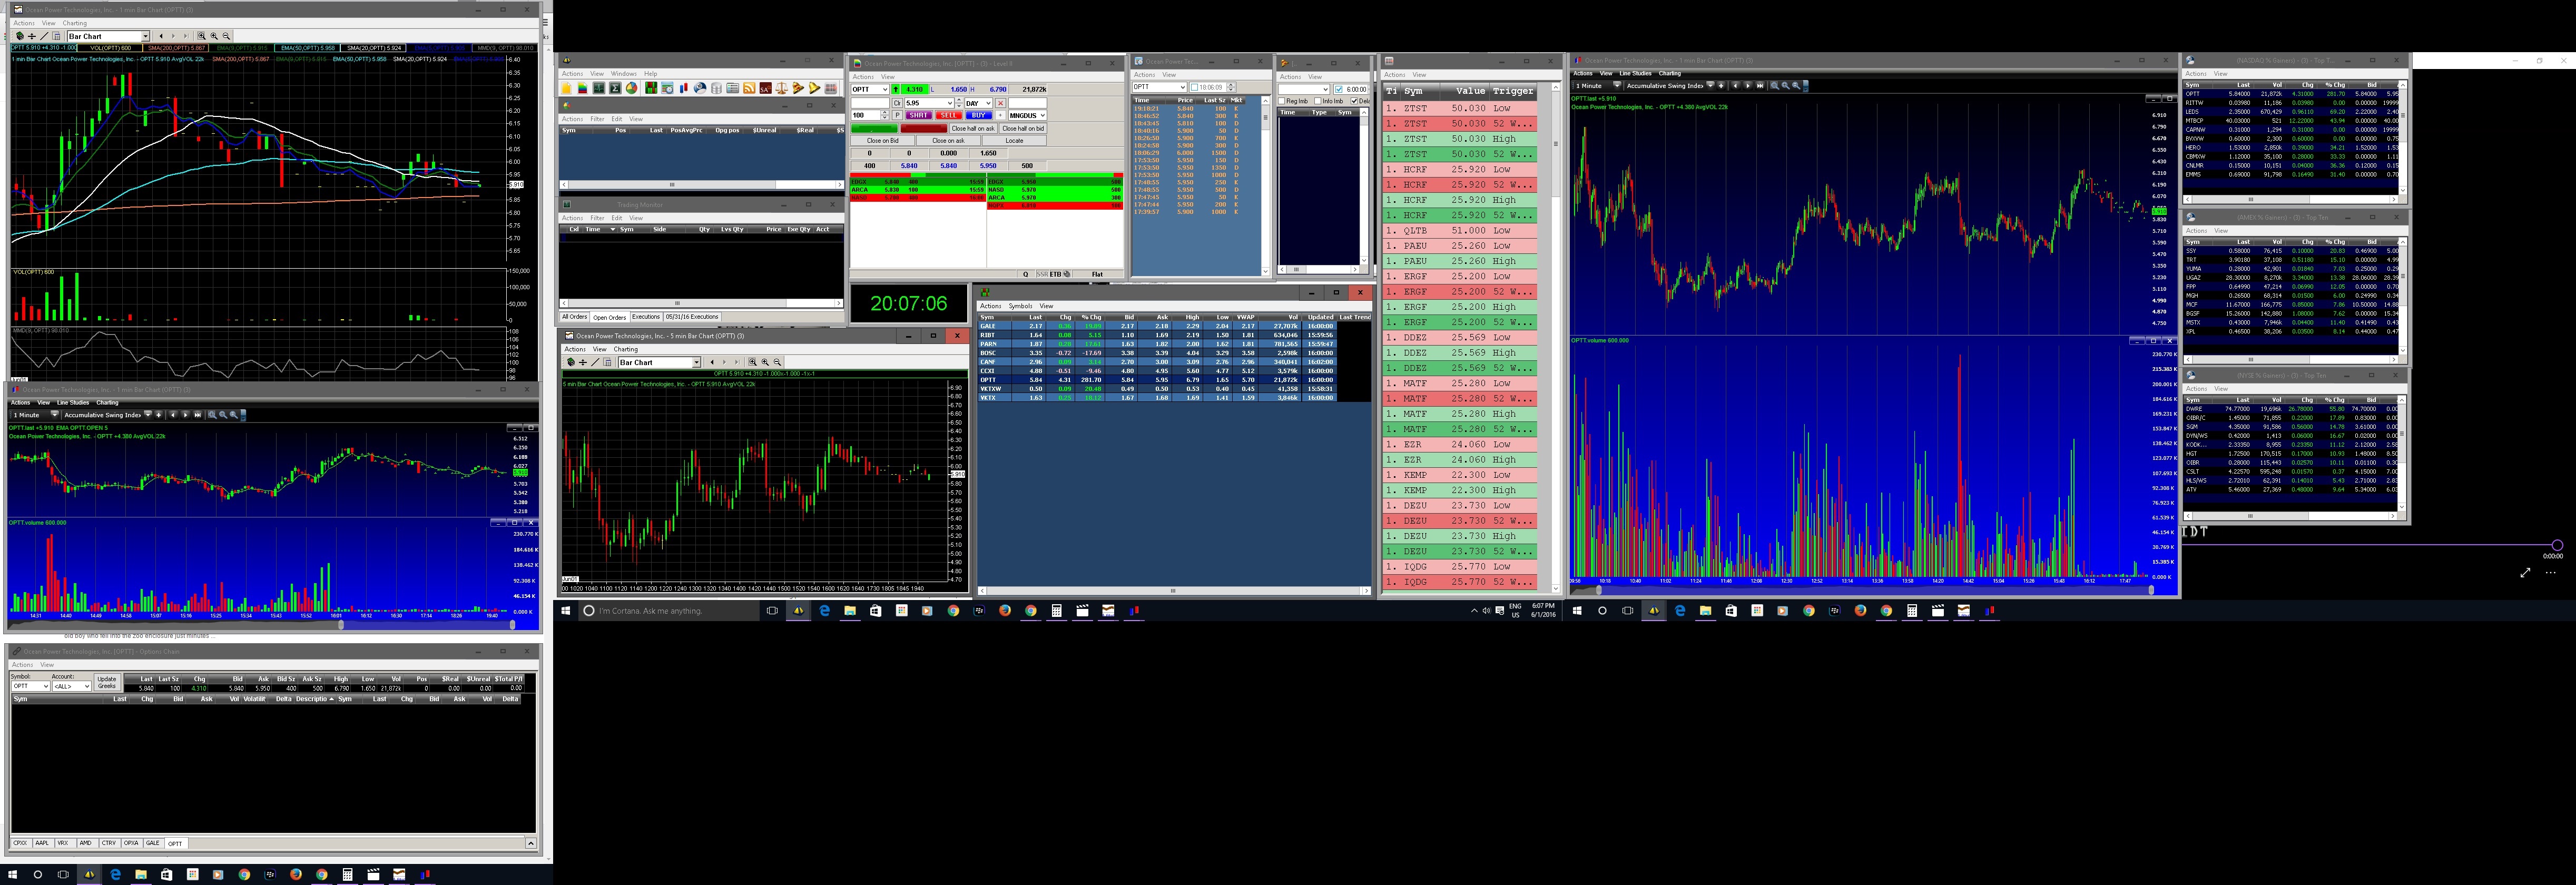The width and height of the screenshot is (2576, 885).
Task: Open the DAY order duration dropdown
Action: point(989,103)
